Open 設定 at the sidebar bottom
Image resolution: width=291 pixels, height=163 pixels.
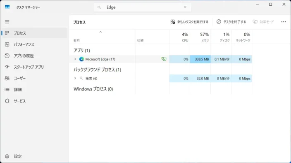[35, 156]
